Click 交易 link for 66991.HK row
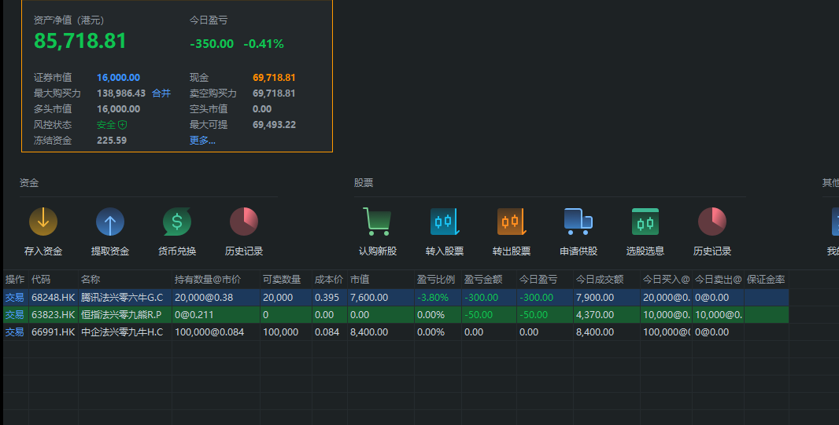This screenshot has width=839, height=425. [x=14, y=332]
